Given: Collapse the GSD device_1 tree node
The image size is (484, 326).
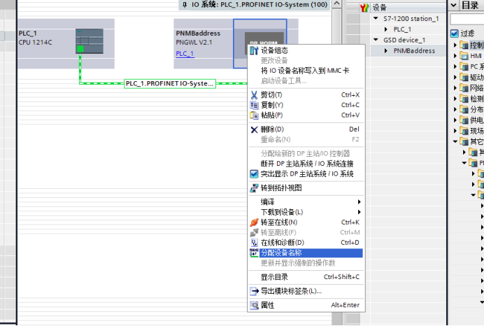Looking at the screenshot, I should 376,40.
